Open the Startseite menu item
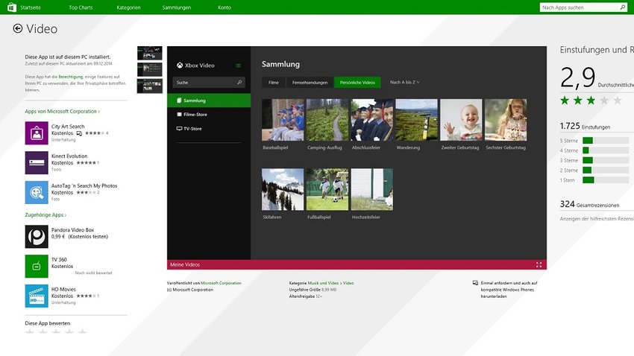634x356 pixels. point(31,7)
